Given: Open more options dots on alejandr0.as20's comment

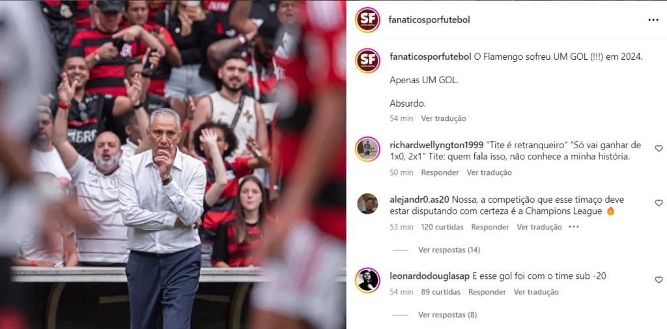Looking at the screenshot, I should tap(573, 227).
